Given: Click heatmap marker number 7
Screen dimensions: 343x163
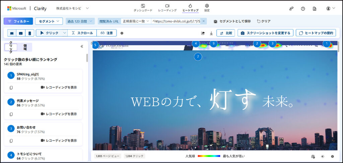Looking at the screenshot, I should point(198,57).
